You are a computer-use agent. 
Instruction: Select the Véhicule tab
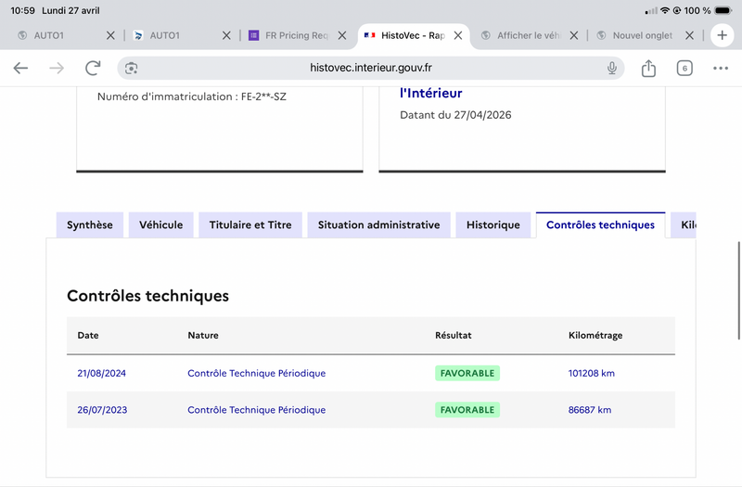click(x=160, y=224)
